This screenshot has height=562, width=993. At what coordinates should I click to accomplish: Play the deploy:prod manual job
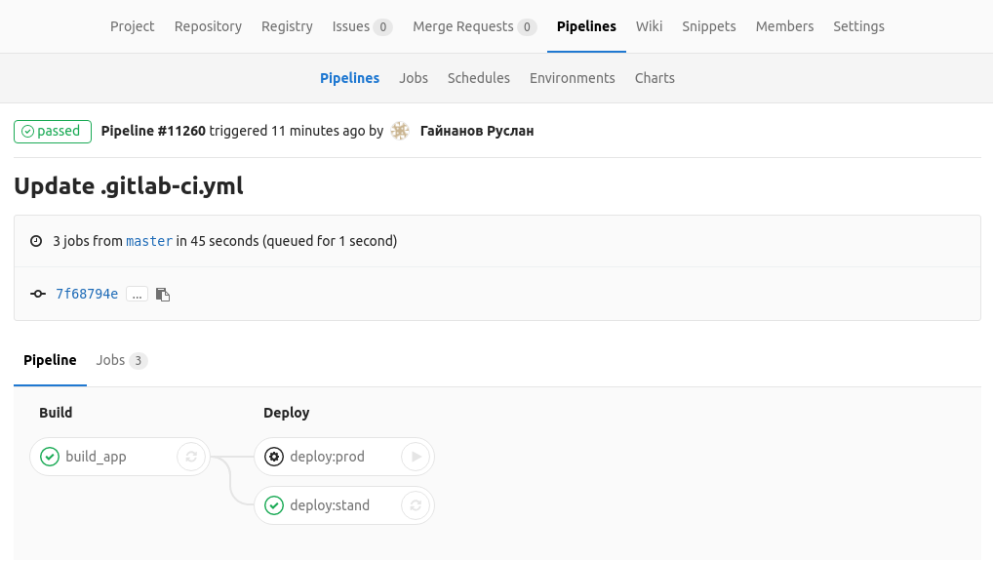coord(416,457)
